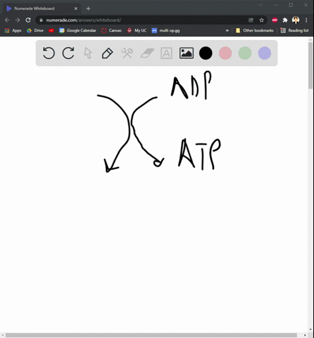
Task: Open the multi op.gg bookmark
Action: tap(166, 31)
